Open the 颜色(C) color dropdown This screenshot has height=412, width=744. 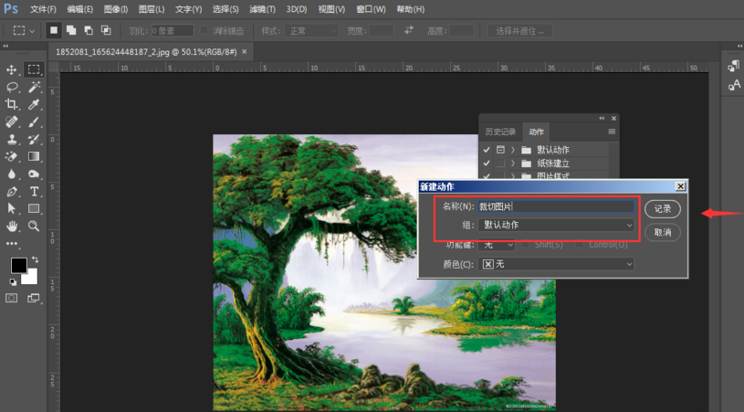[557, 264]
